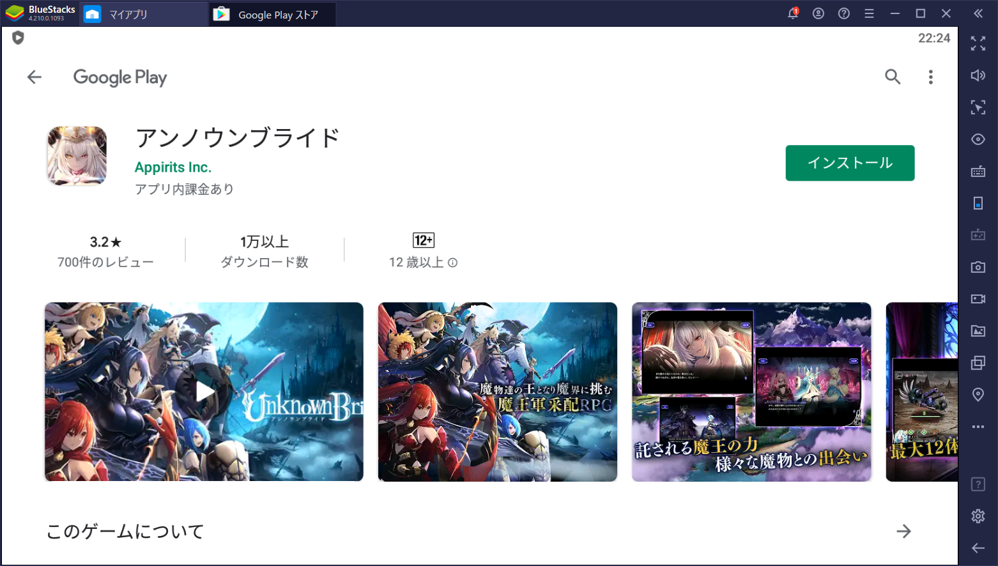Open BlueStacks help question mark in title bar
This screenshot has width=998, height=566.
(844, 13)
